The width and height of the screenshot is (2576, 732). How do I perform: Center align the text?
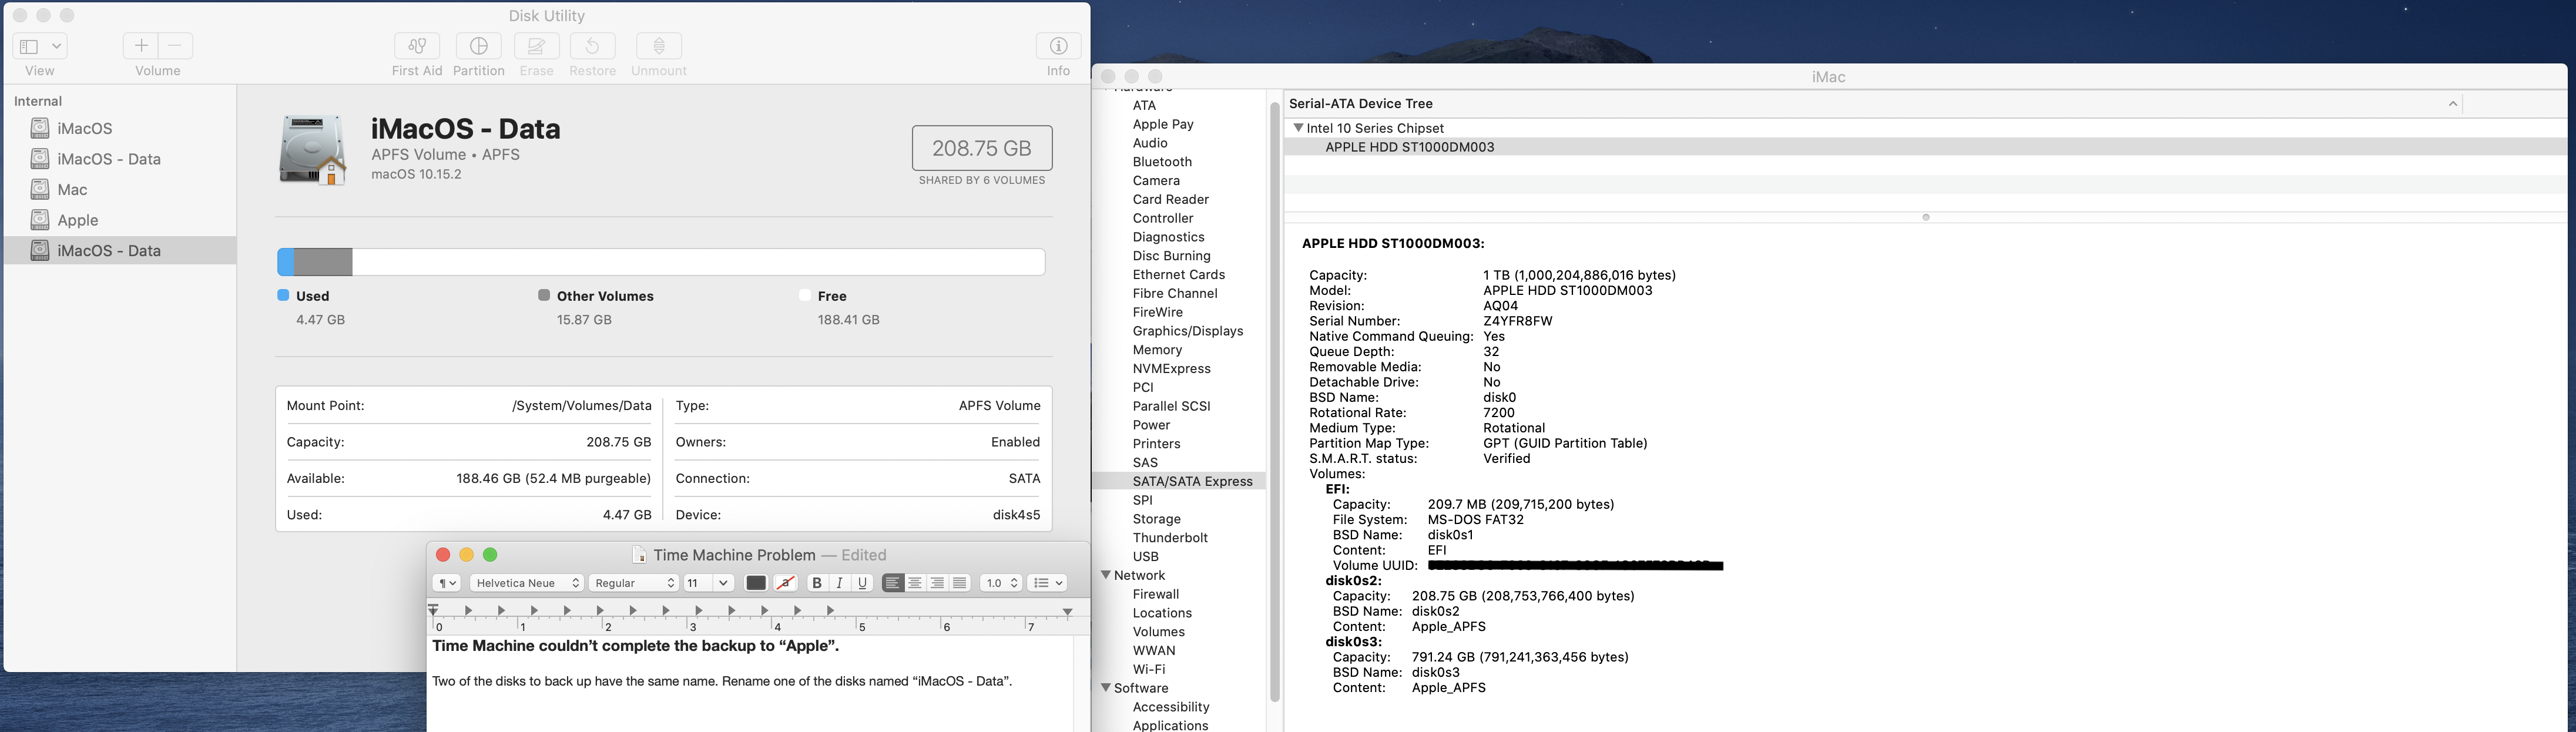tap(915, 583)
